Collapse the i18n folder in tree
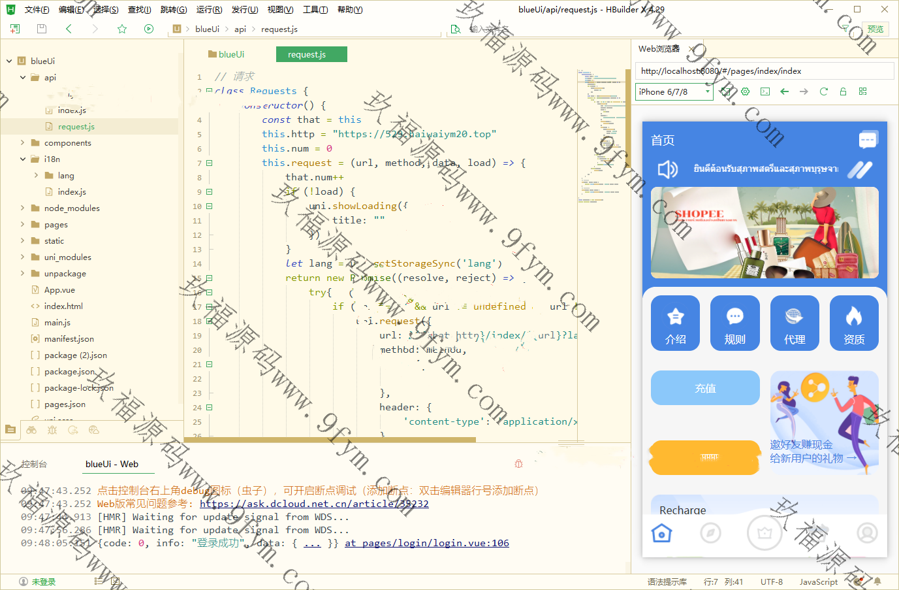899x590 pixels. pyautogui.click(x=23, y=159)
